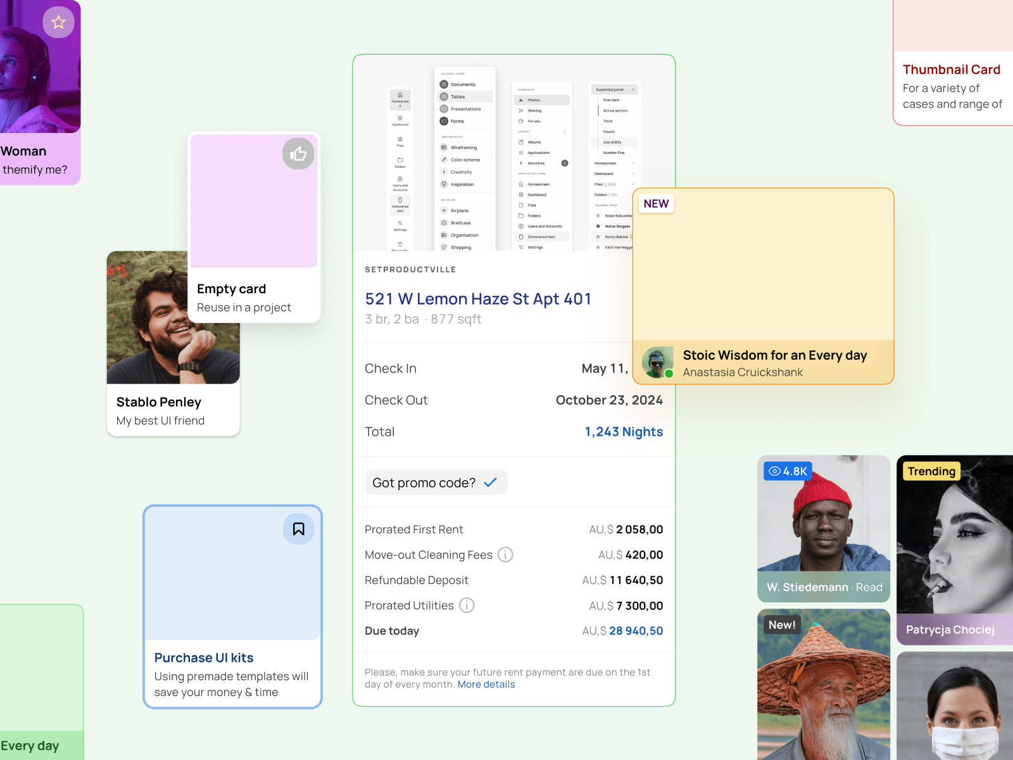Click the thumbs-up icon on the Empty card

(x=298, y=154)
